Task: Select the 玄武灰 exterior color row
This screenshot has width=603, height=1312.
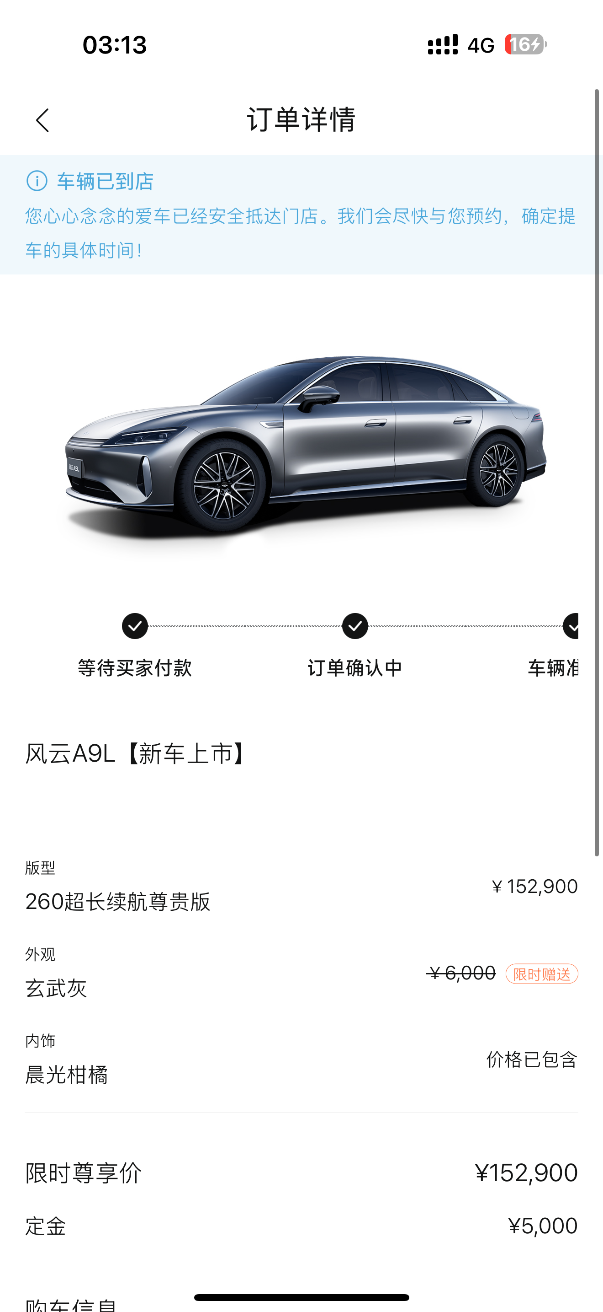Action: coord(301,974)
